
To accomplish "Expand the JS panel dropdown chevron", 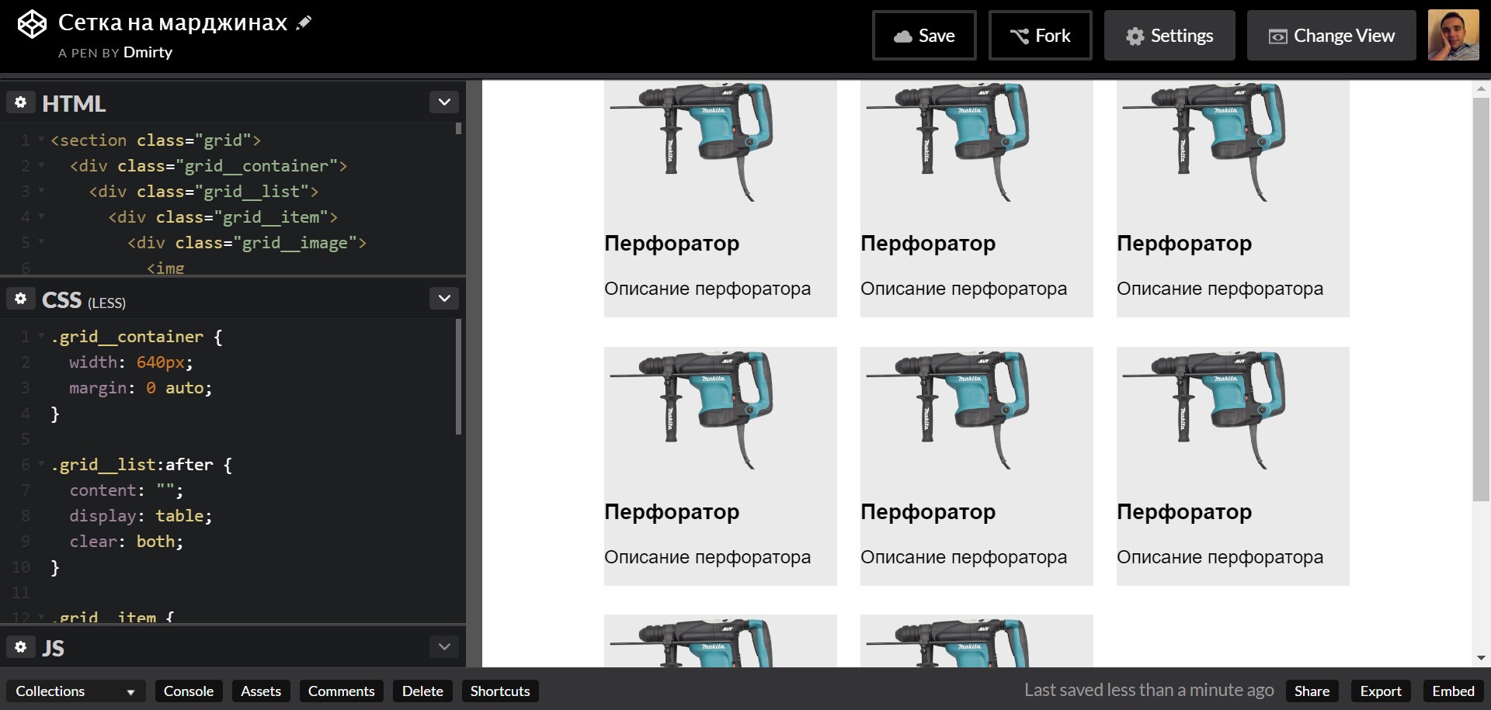I will 444,646.
